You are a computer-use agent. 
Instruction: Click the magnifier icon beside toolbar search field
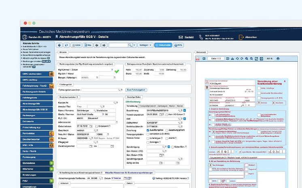[130, 45]
